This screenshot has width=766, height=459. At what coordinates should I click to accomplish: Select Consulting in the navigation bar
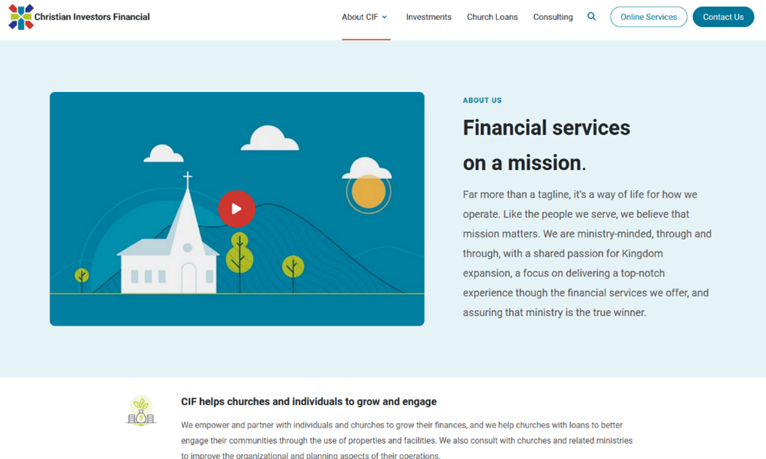pyautogui.click(x=553, y=17)
